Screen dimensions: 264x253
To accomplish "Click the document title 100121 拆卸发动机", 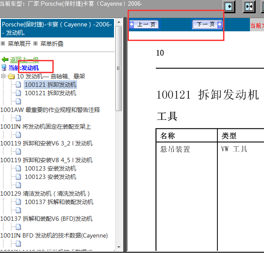I will click(x=208, y=95).
